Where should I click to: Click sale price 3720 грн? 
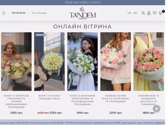pyautogui.click(x=56, y=113)
